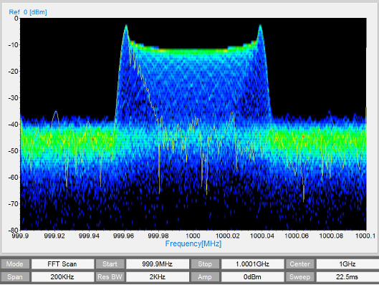
Task: Edit the 2KHz resolution bandwidth field
Action: pos(158,277)
